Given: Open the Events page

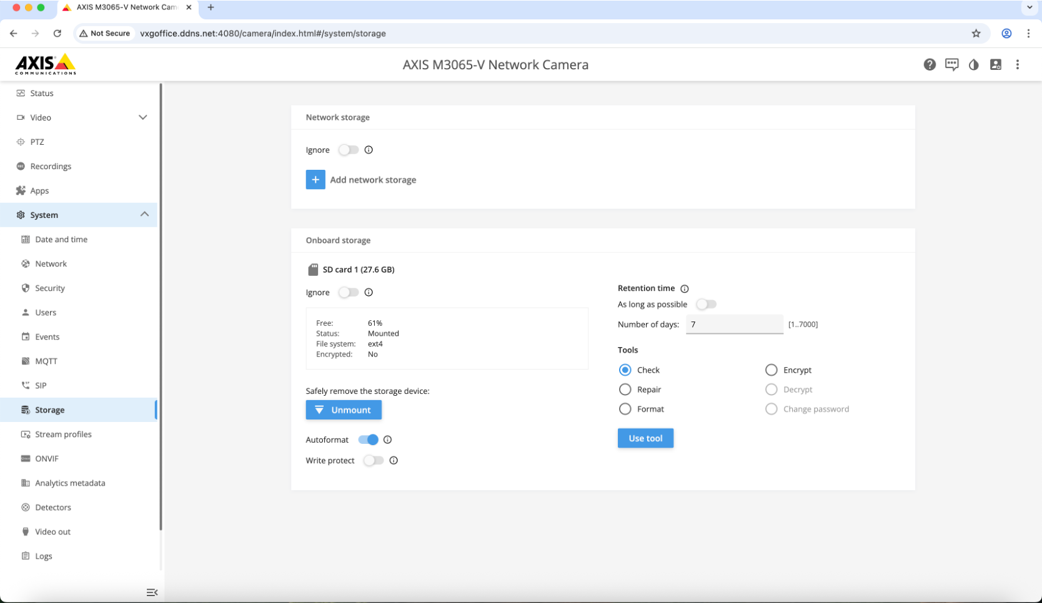Looking at the screenshot, I should [x=79, y=336].
